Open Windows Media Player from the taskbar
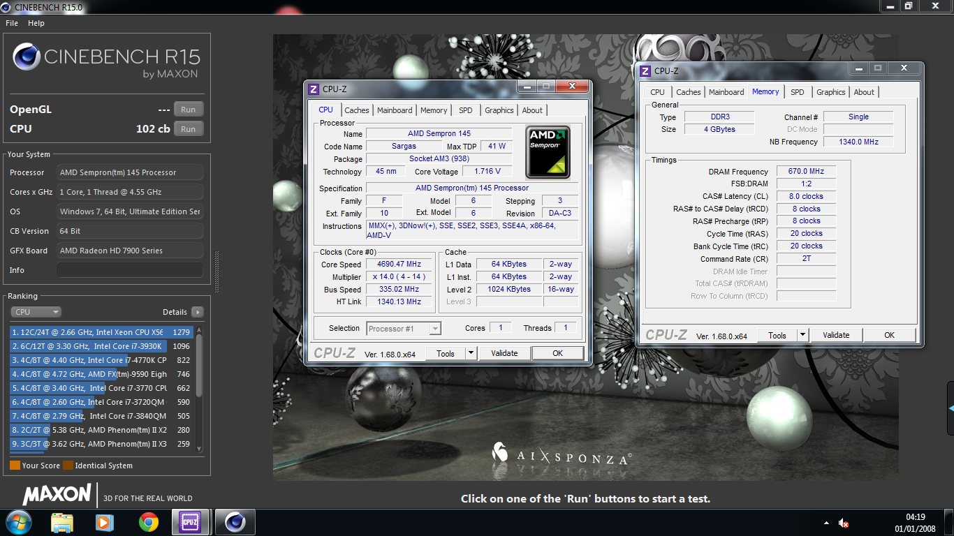Image resolution: width=954 pixels, height=536 pixels. click(x=105, y=522)
